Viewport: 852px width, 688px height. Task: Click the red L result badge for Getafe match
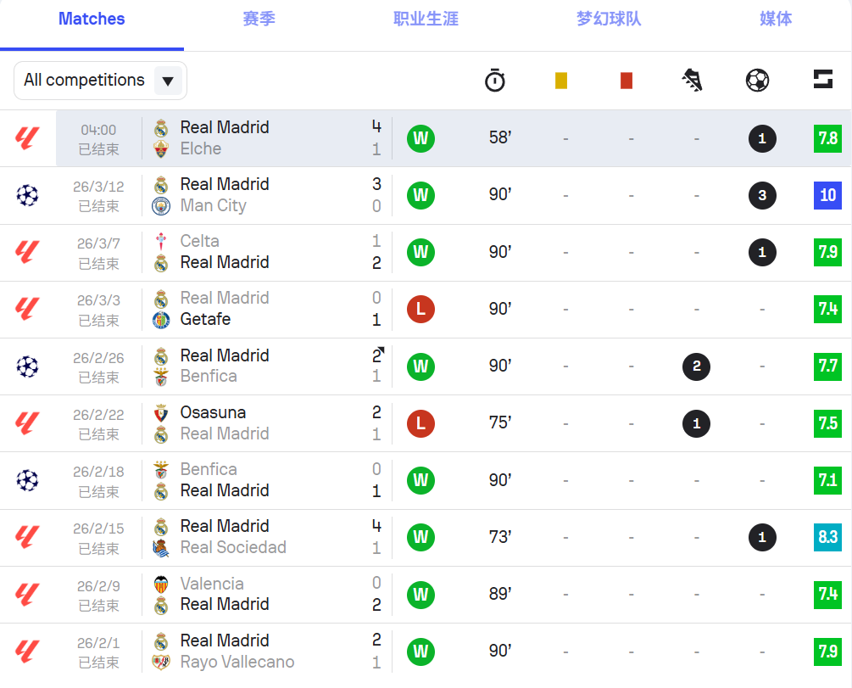(420, 309)
